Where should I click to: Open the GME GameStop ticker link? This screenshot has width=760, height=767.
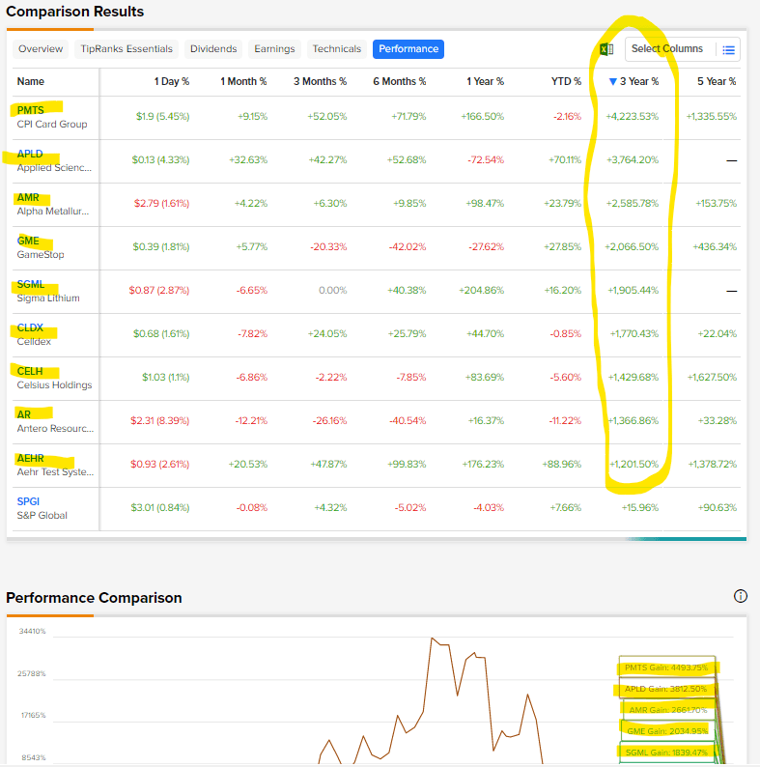pyautogui.click(x=29, y=241)
